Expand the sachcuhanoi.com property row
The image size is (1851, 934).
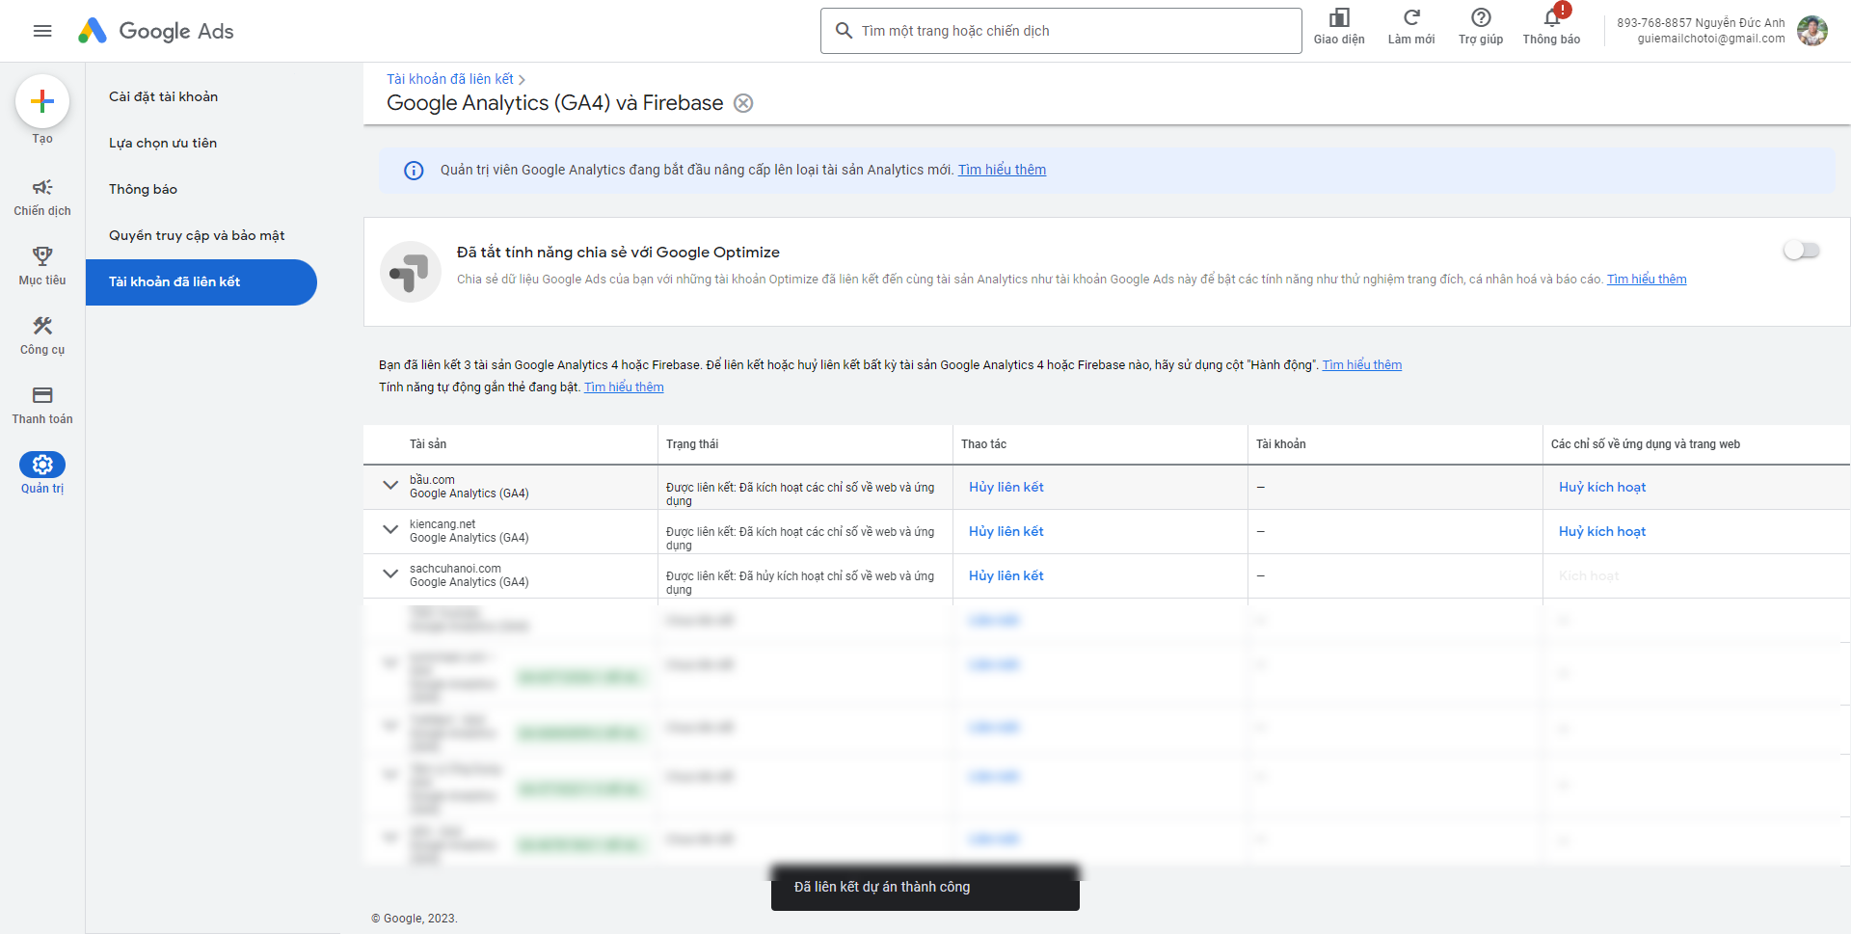[x=390, y=574]
